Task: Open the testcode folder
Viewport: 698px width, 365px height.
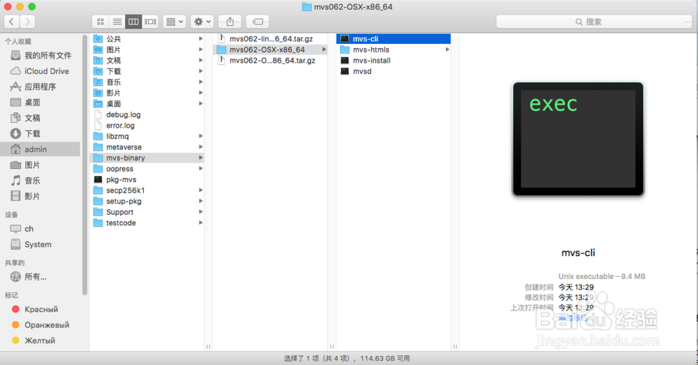Action: pyautogui.click(x=148, y=223)
